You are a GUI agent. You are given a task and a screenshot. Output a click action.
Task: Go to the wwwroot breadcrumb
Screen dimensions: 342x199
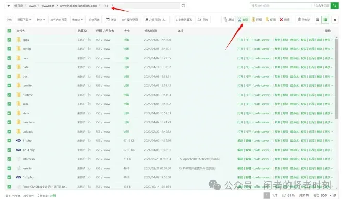pos(48,6)
